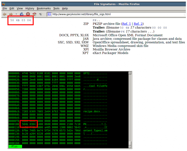Click the terminal scrollbar up arrow
The image size is (187, 151).
(x=130, y=73)
